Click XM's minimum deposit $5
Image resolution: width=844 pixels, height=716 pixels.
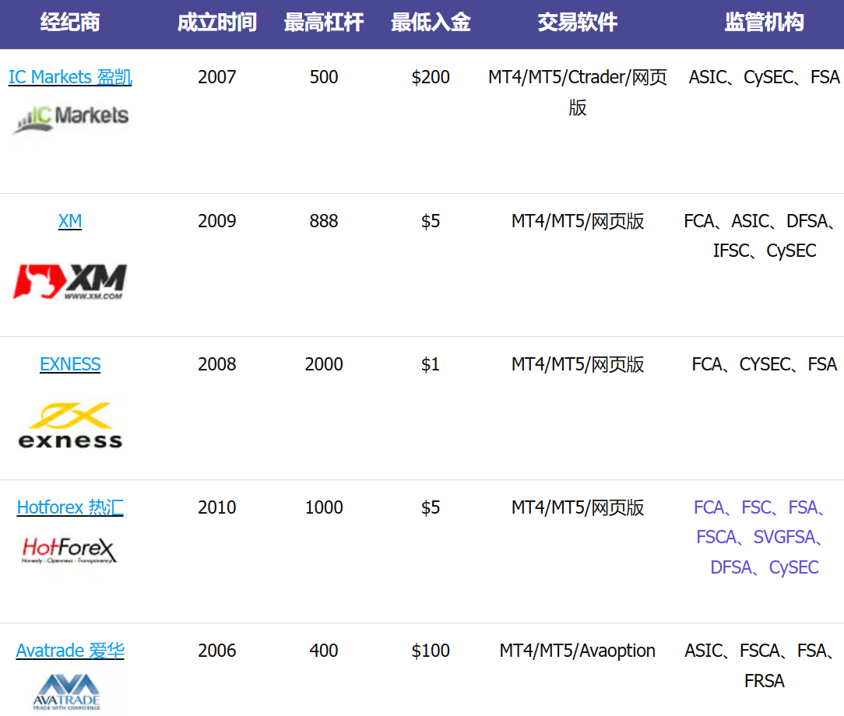click(x=431, y=221)
